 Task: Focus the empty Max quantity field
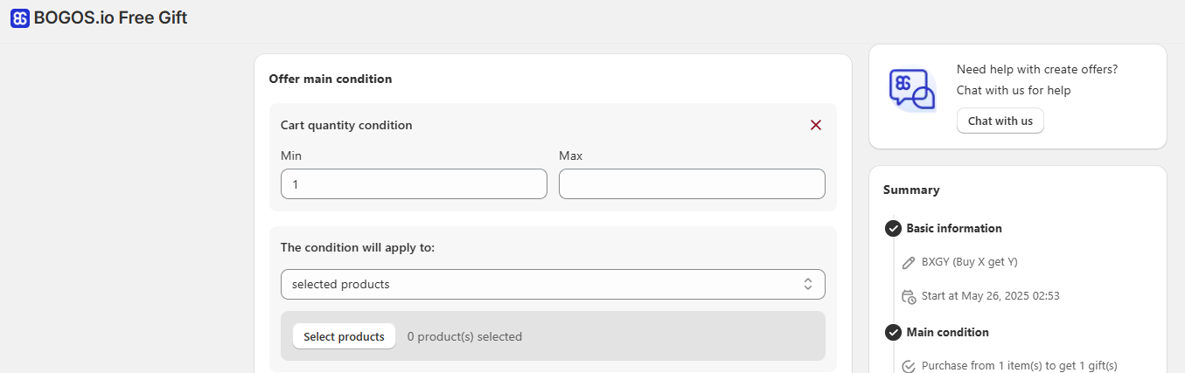point(692,184)
